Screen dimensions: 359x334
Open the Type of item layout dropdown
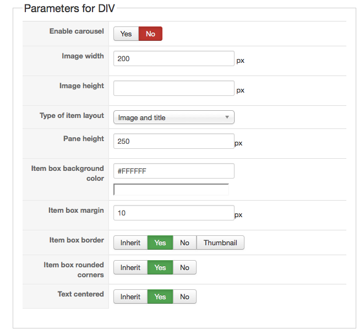click(x=173, y=117)
